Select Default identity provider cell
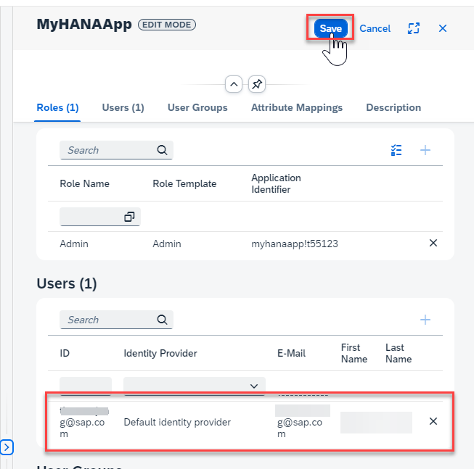Image resolution: width=474 pixels, height=469 pixels. pyautogui.click(x=177, y=422)
